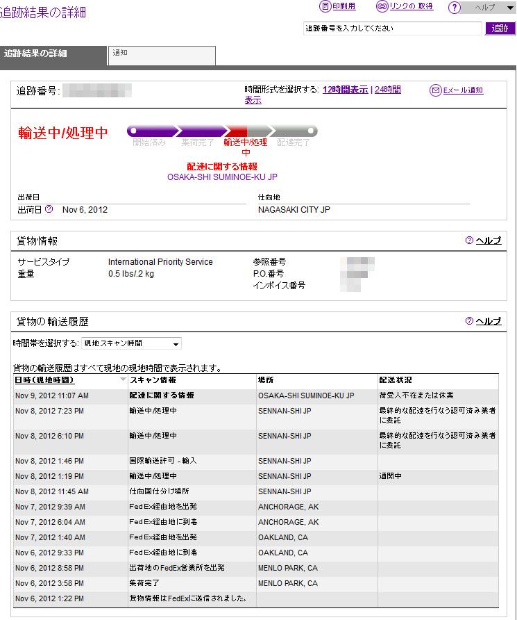Select the 追跡結果の詳細 tab
This screenshot has width=517, height=620.
tap(53, 54)
